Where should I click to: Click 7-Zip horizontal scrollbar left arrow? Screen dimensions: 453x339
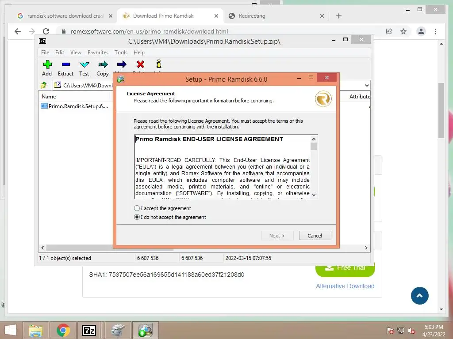click(x=42, y=248)
